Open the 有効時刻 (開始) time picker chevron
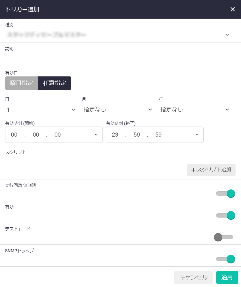241x287 pixels. pos(96,135)
